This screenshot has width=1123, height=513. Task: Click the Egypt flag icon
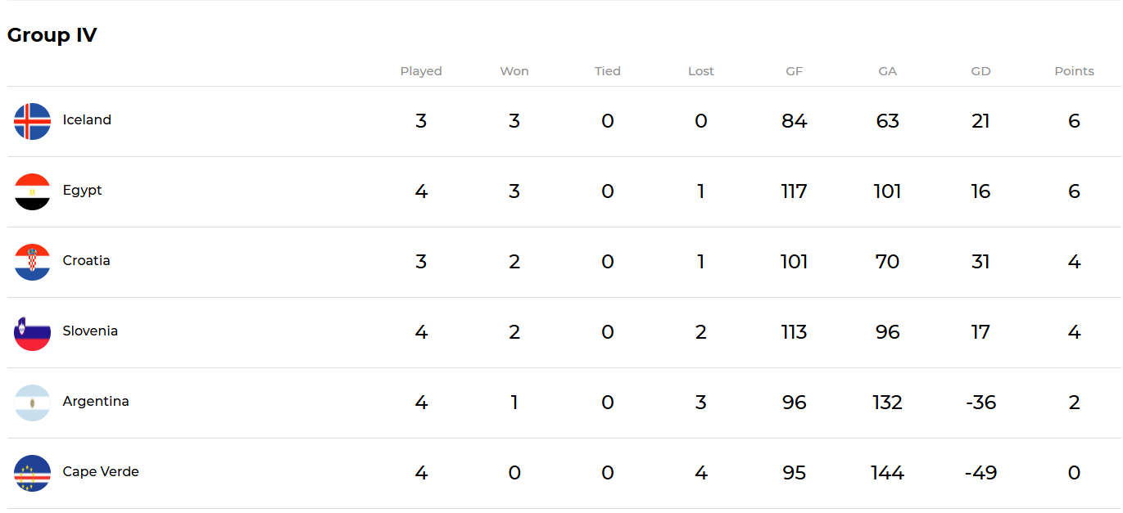coord(32,191)
